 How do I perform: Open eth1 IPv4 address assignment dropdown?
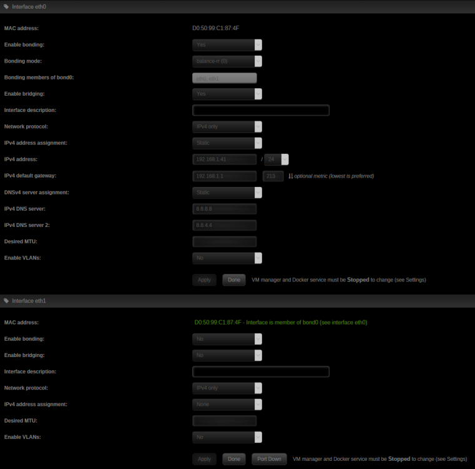coord(227,405)
